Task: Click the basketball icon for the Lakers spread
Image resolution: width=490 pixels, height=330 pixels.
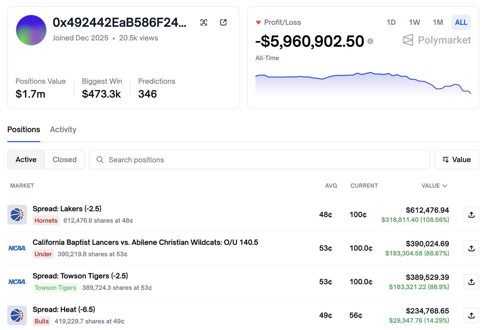Action: click(x=17, y=215)
